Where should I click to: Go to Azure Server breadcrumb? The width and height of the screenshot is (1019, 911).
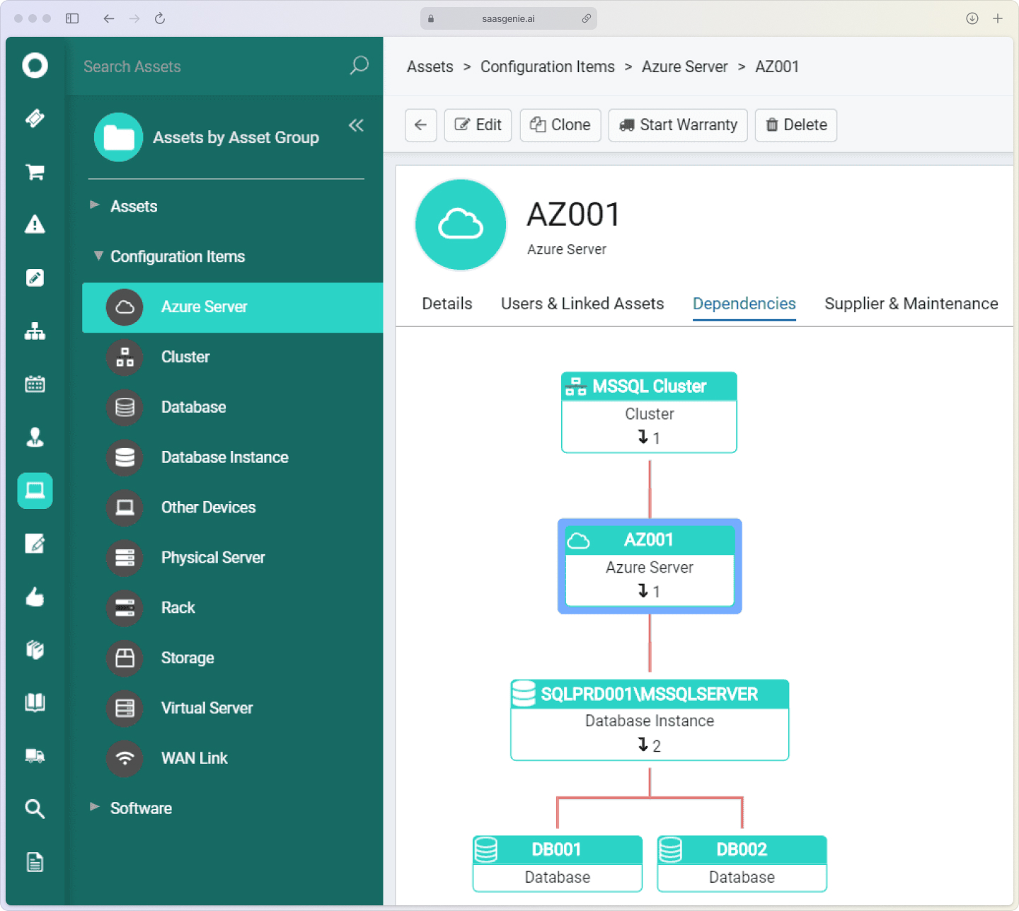[x=684, y=67]
